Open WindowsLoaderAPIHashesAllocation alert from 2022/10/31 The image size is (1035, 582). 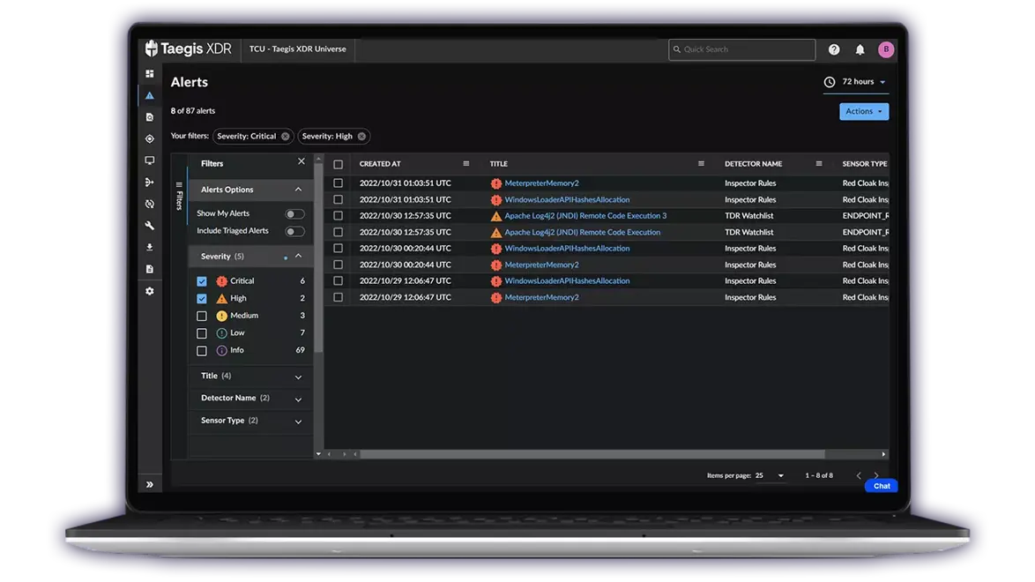[567, 199]
